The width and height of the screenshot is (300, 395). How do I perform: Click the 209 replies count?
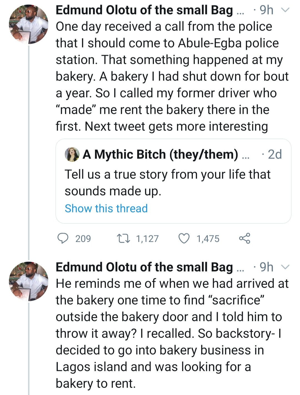[x=83, y=239]
